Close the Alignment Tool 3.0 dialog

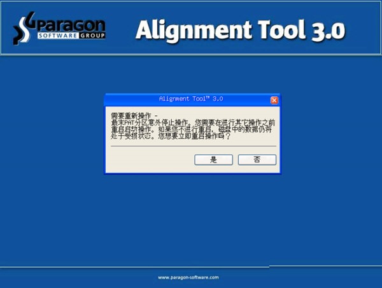274,100
